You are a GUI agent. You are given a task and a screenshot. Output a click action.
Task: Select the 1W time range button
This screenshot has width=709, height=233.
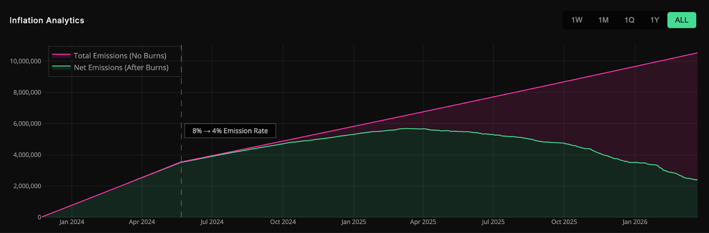point(577,20)
